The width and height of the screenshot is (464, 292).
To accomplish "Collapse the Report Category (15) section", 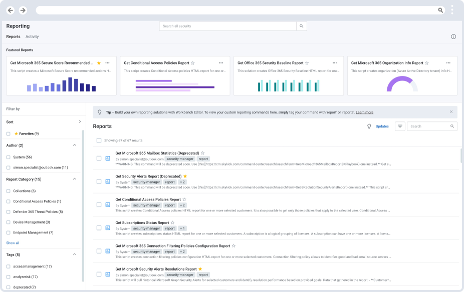I will [x=75, y=179].
